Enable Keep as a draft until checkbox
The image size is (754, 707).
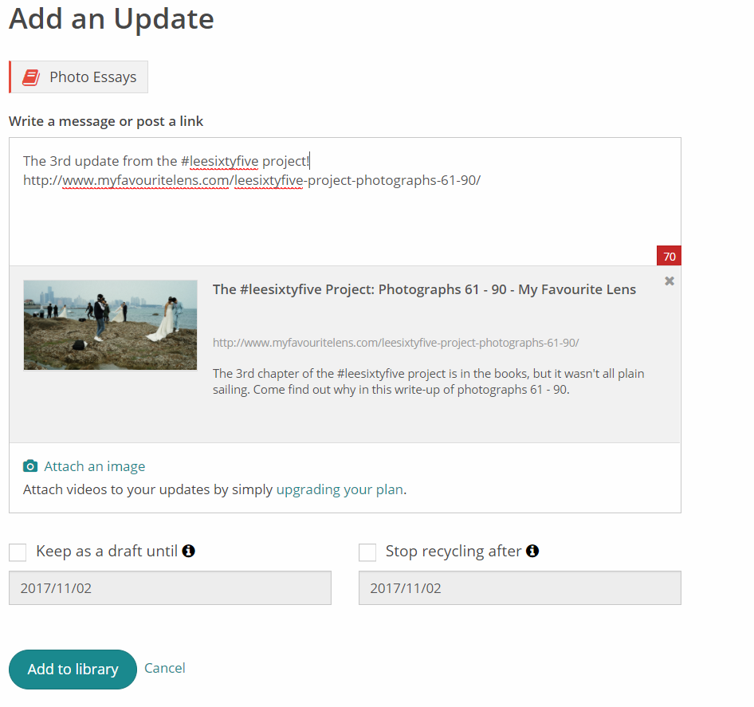pos(18,552)
